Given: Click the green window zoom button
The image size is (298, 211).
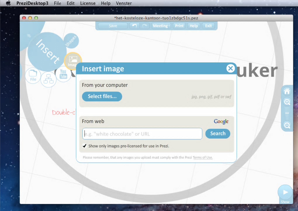Looking at the screenshot, I should tap(36, 18).
